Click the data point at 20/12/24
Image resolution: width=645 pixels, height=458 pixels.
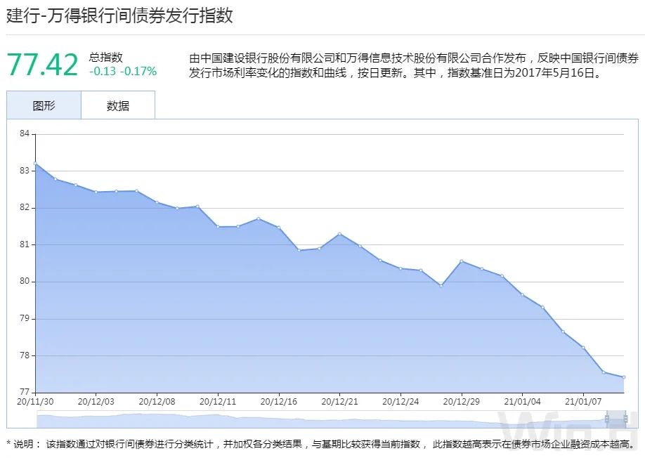[400, 268]
